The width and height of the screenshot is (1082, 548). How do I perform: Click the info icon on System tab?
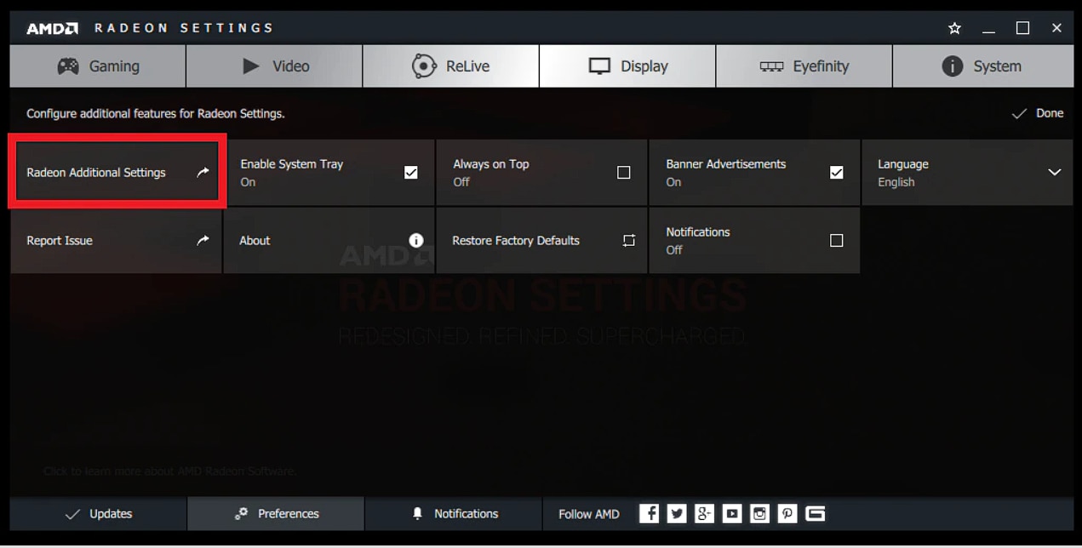tap(953, 66)
